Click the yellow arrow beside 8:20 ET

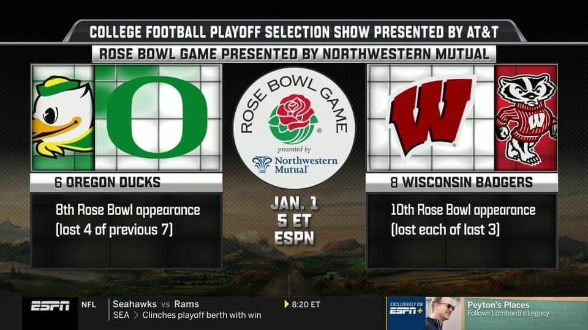pos(285,304)
